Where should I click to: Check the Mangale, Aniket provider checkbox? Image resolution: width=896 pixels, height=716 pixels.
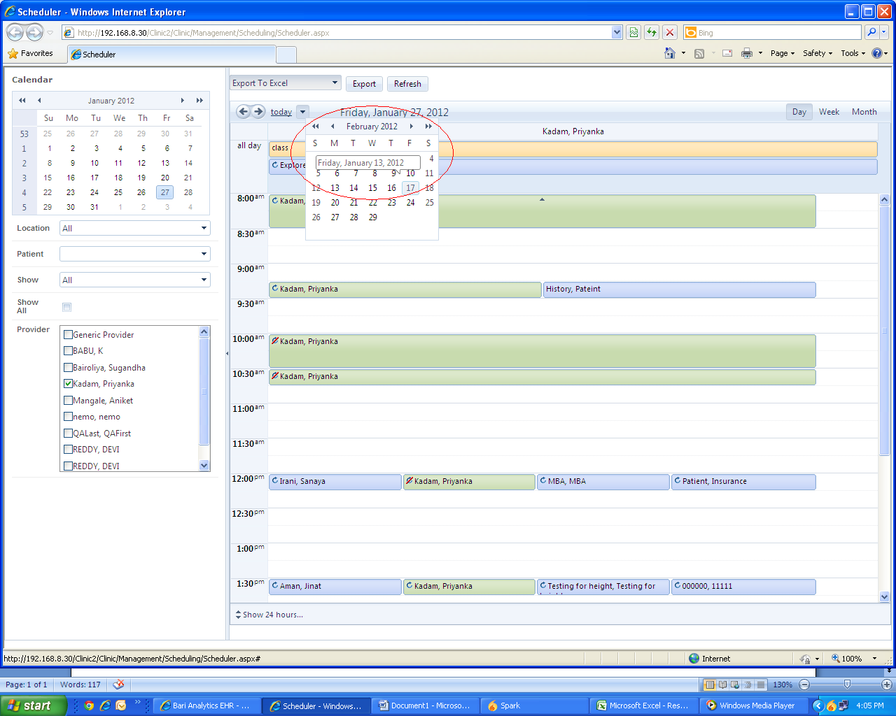68,400
